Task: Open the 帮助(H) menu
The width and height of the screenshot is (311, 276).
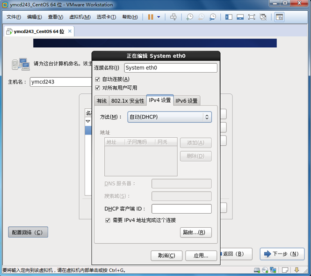Action: coord(130,17)
